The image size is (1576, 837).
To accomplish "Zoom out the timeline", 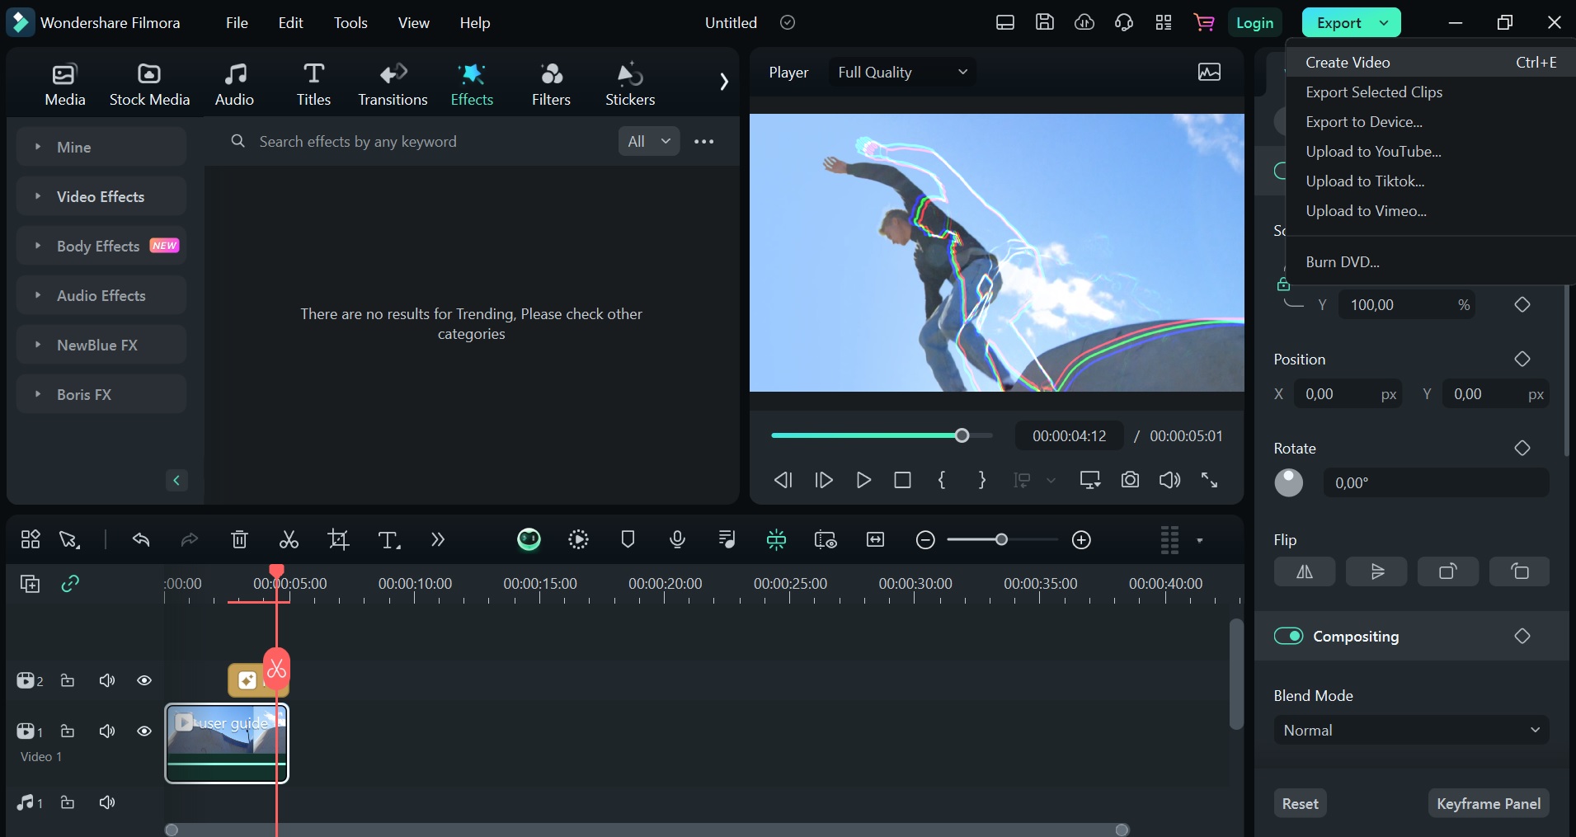I will tap(925, 540).
